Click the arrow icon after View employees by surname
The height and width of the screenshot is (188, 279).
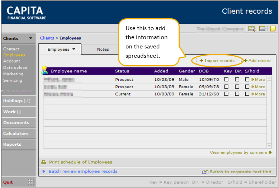pos(270,152)
